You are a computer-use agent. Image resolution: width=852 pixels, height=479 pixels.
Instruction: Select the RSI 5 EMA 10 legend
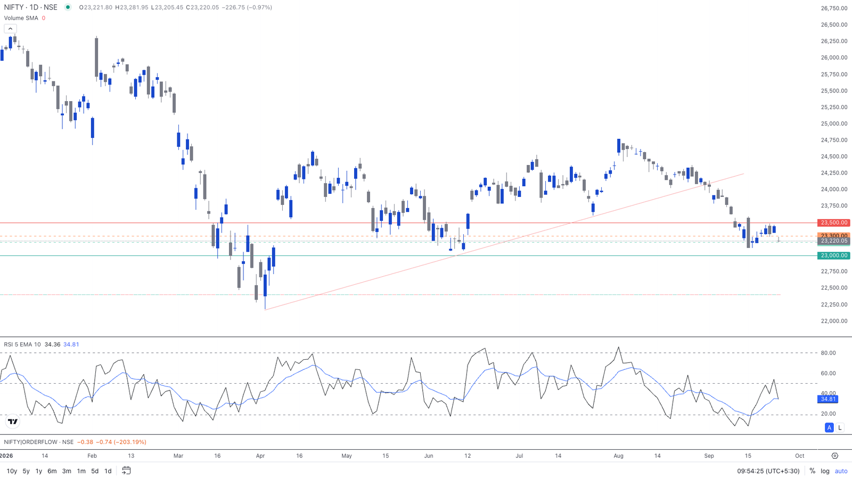tap(22, 344)
